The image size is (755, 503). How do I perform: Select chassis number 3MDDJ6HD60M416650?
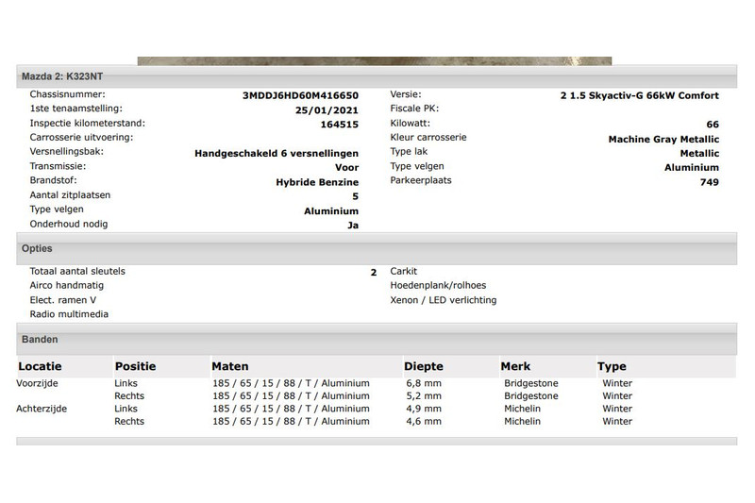click(x=300, y=95)
